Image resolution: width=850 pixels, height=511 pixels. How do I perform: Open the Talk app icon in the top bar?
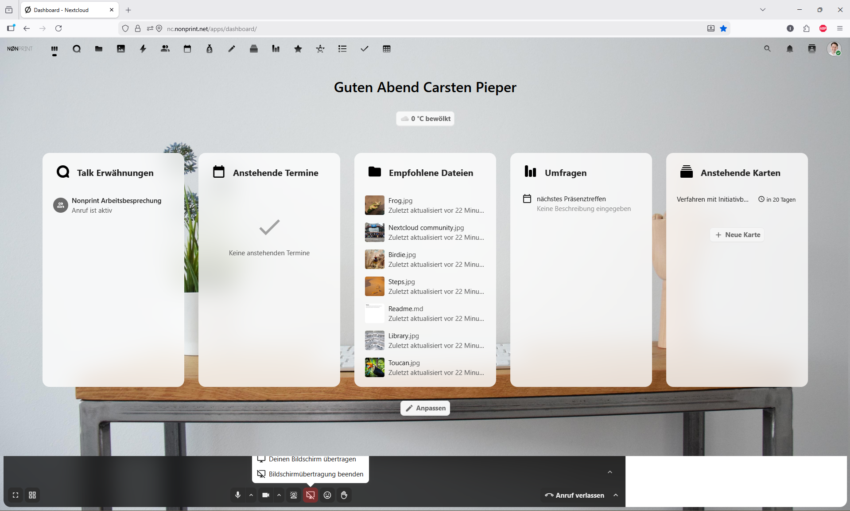point(77,49)
